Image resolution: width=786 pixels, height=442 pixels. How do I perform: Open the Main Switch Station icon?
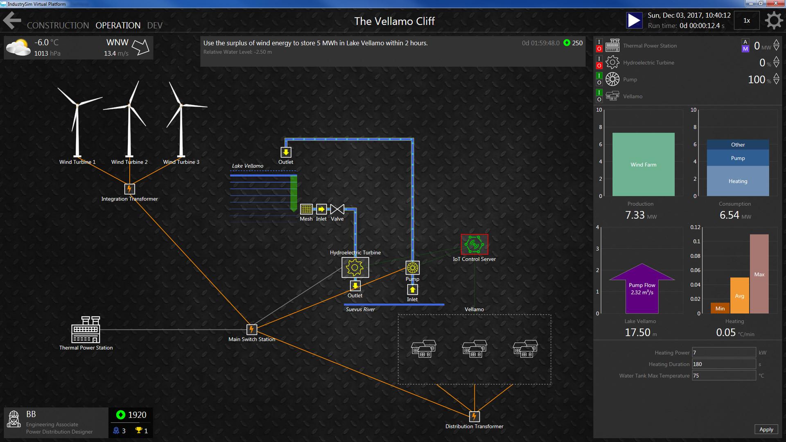(252, 329)
